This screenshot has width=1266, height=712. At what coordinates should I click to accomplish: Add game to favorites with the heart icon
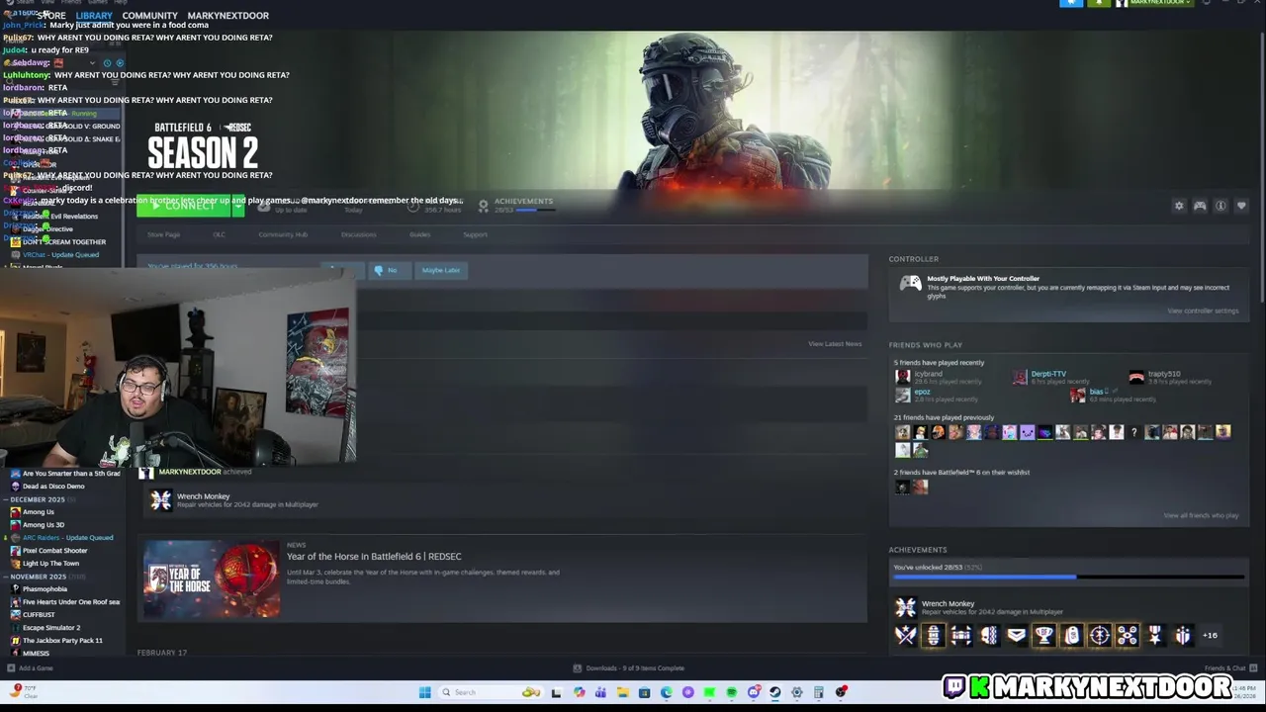pos(1241,206)
